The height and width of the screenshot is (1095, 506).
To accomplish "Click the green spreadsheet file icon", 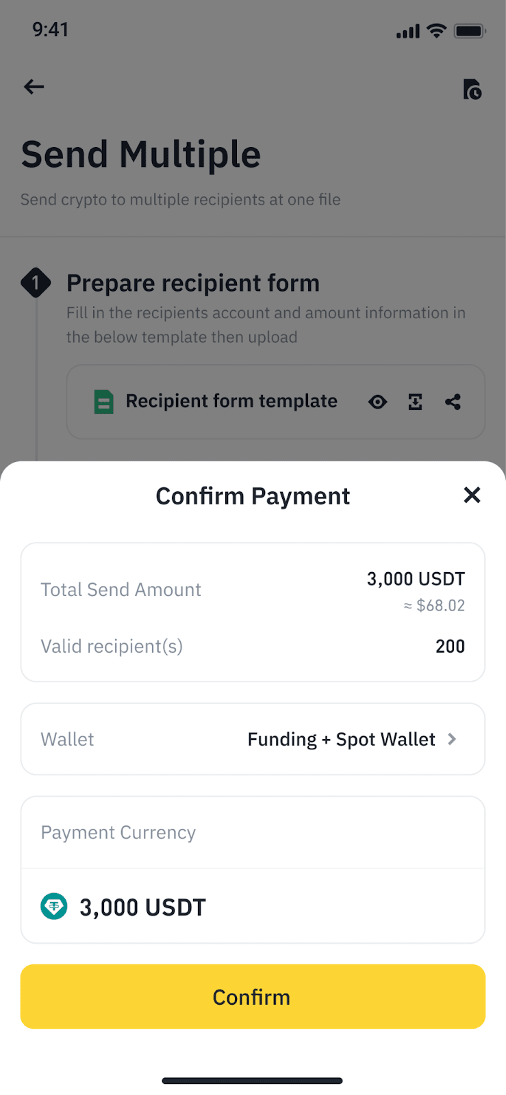I will tap(103, 402).
